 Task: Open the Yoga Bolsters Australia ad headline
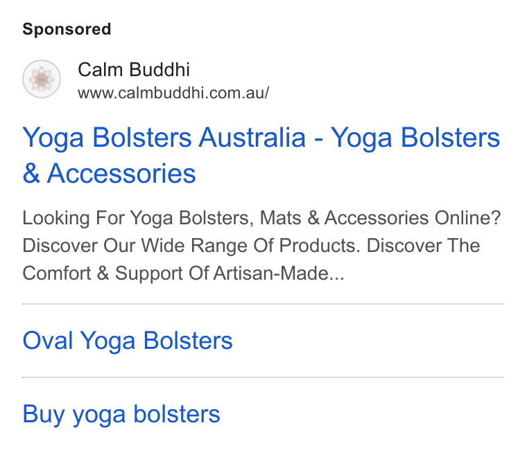pyautogui.click(x=261, y=155)
